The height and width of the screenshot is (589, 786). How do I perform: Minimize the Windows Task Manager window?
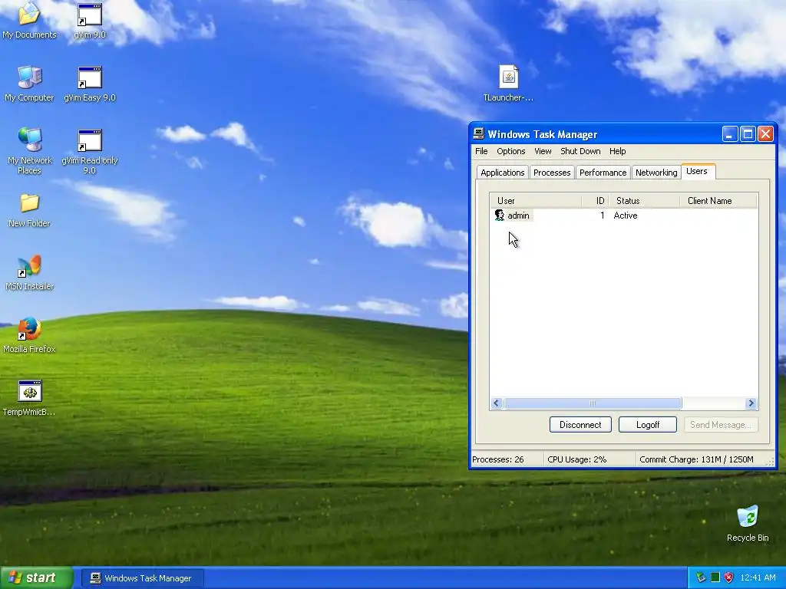point(730,133)
